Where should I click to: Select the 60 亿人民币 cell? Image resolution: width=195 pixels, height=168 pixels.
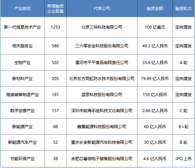[155, 127]
